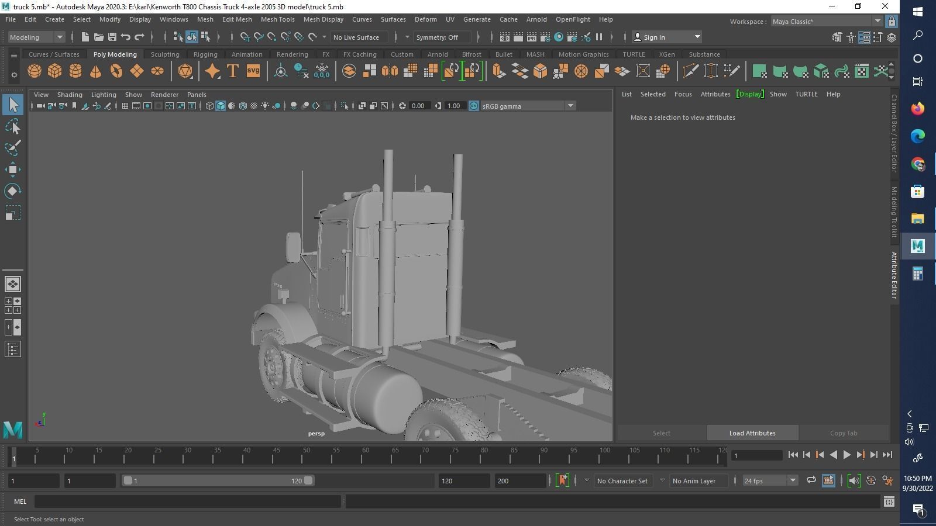Viewport: 936px width, 526px height.
Task: Toggle smooth shade all in viewport
Action: click(x=221, y=106)
